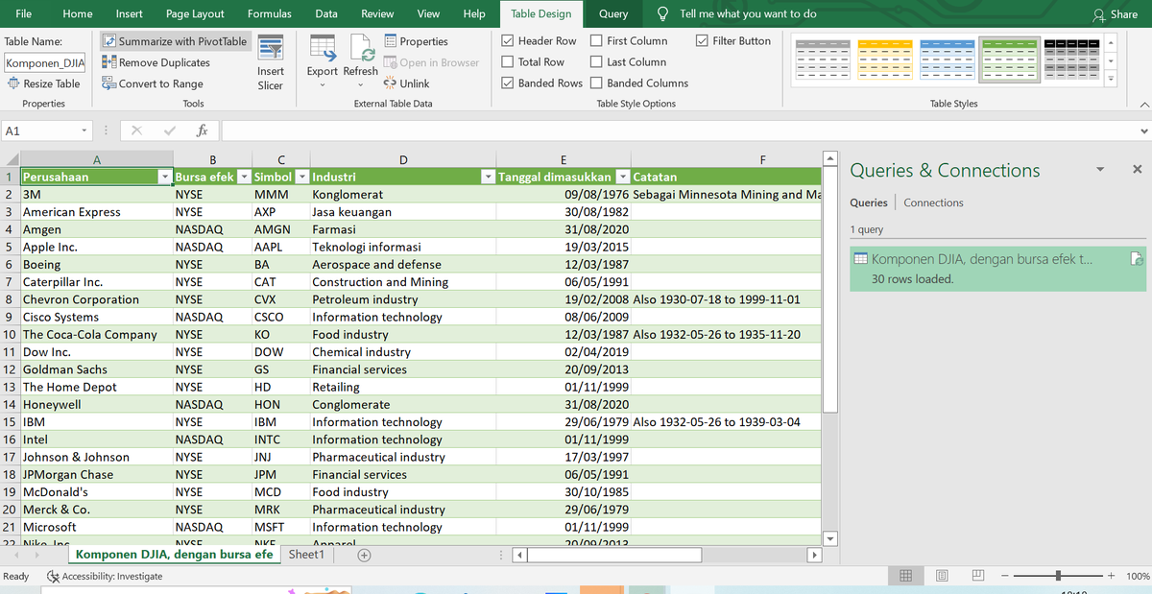Switch to Connections tab in pane
Image resolution: width=1152 pixels, height=594 pixels.
click(933, 202)
